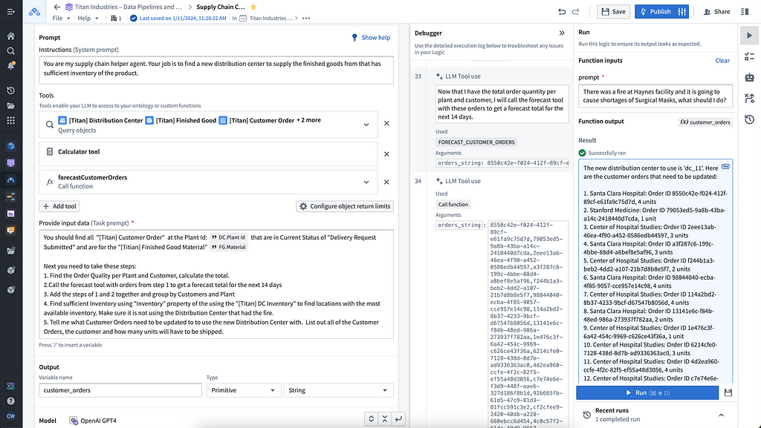Viewport: 761px width, 428px height.
Task: Expand all blocks using the up-down arrows button
Action: [x=372, y=419]
